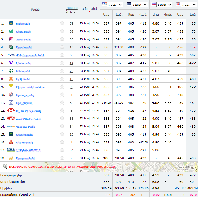Image resolution: width=198 pixels, height=197 pixels.
Task: Toggle favorite star for row 8 ID Bank
Action: [x=62, y=79]
